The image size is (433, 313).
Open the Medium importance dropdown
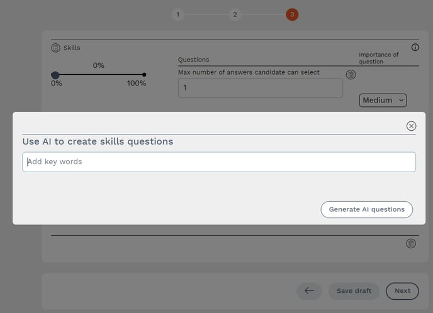pos(383,100)
